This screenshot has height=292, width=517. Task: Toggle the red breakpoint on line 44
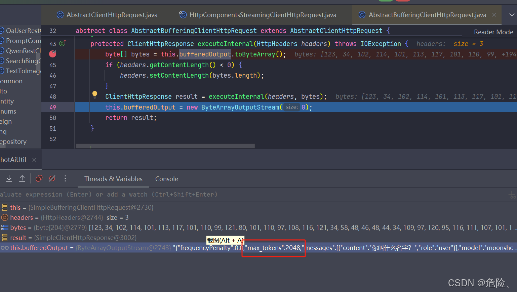[x=52, y=54]
